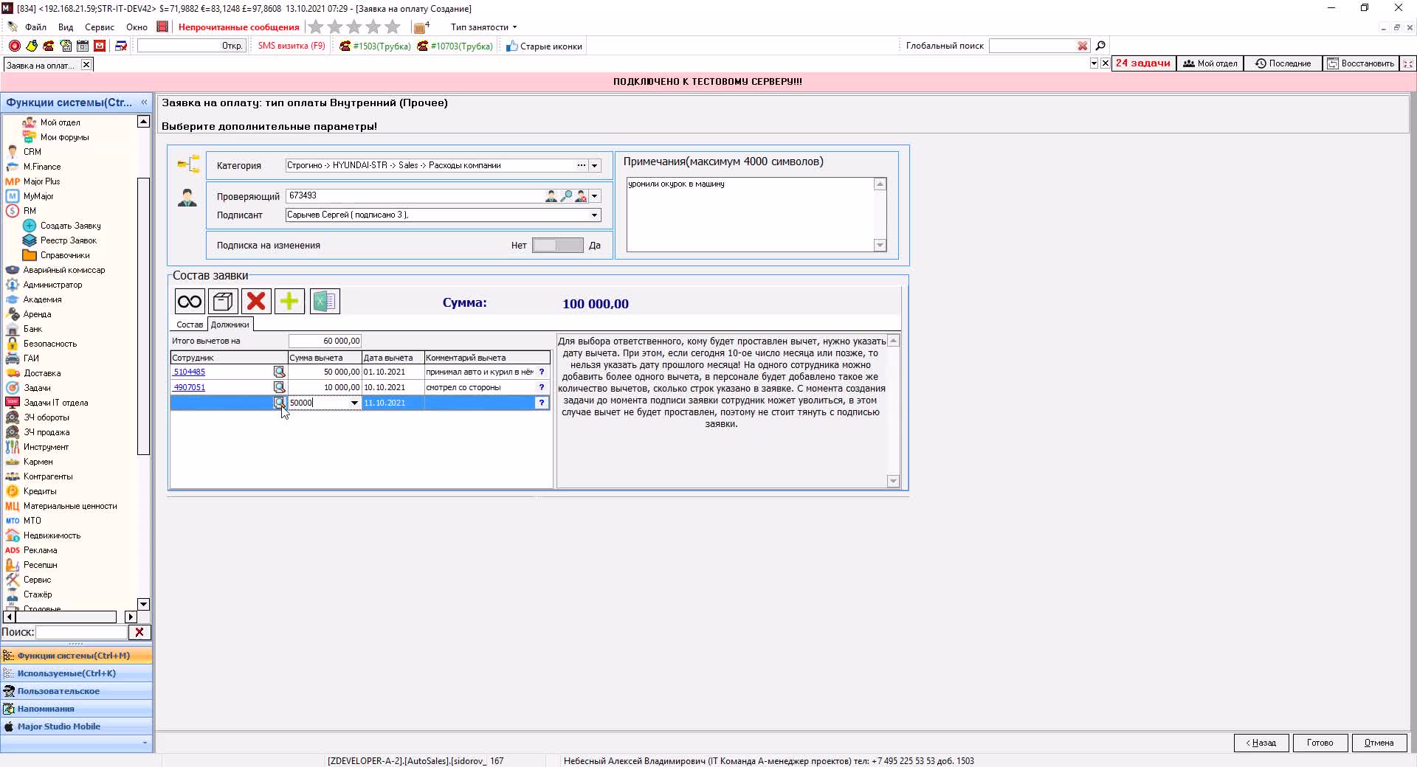Click the #1503(Трубка) phone button
1417x767 pixels.
(375, 46)
